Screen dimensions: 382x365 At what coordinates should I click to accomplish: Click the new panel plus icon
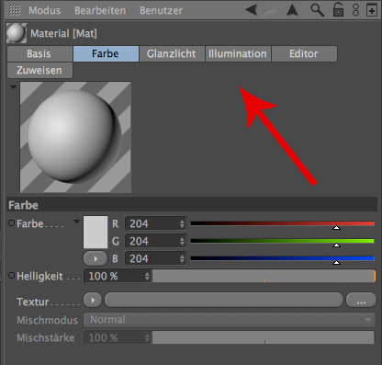point(372,10)
